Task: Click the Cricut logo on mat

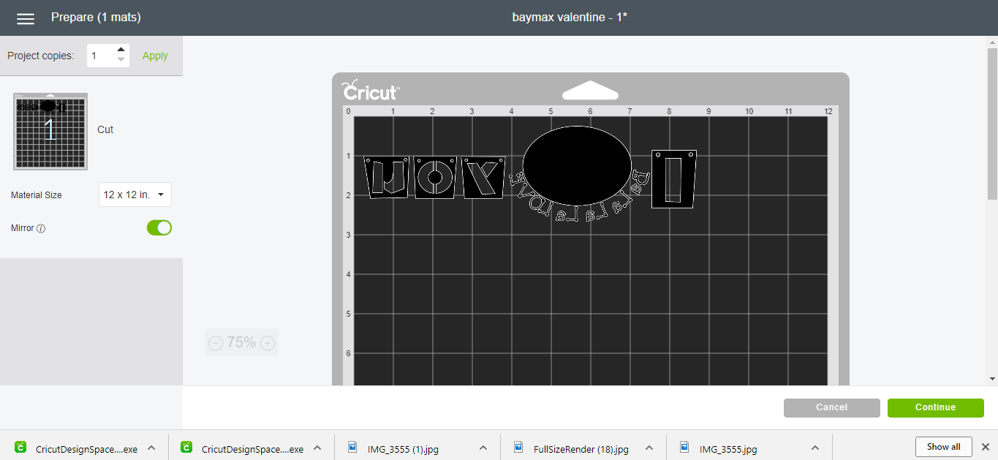Action: pyautogui.click(x=371, y=90)
